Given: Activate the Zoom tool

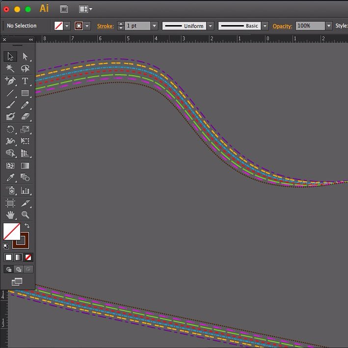Looking at the screenshot, I should [25, 215].
